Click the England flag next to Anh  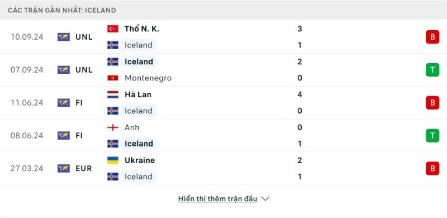tap(113, 127)
